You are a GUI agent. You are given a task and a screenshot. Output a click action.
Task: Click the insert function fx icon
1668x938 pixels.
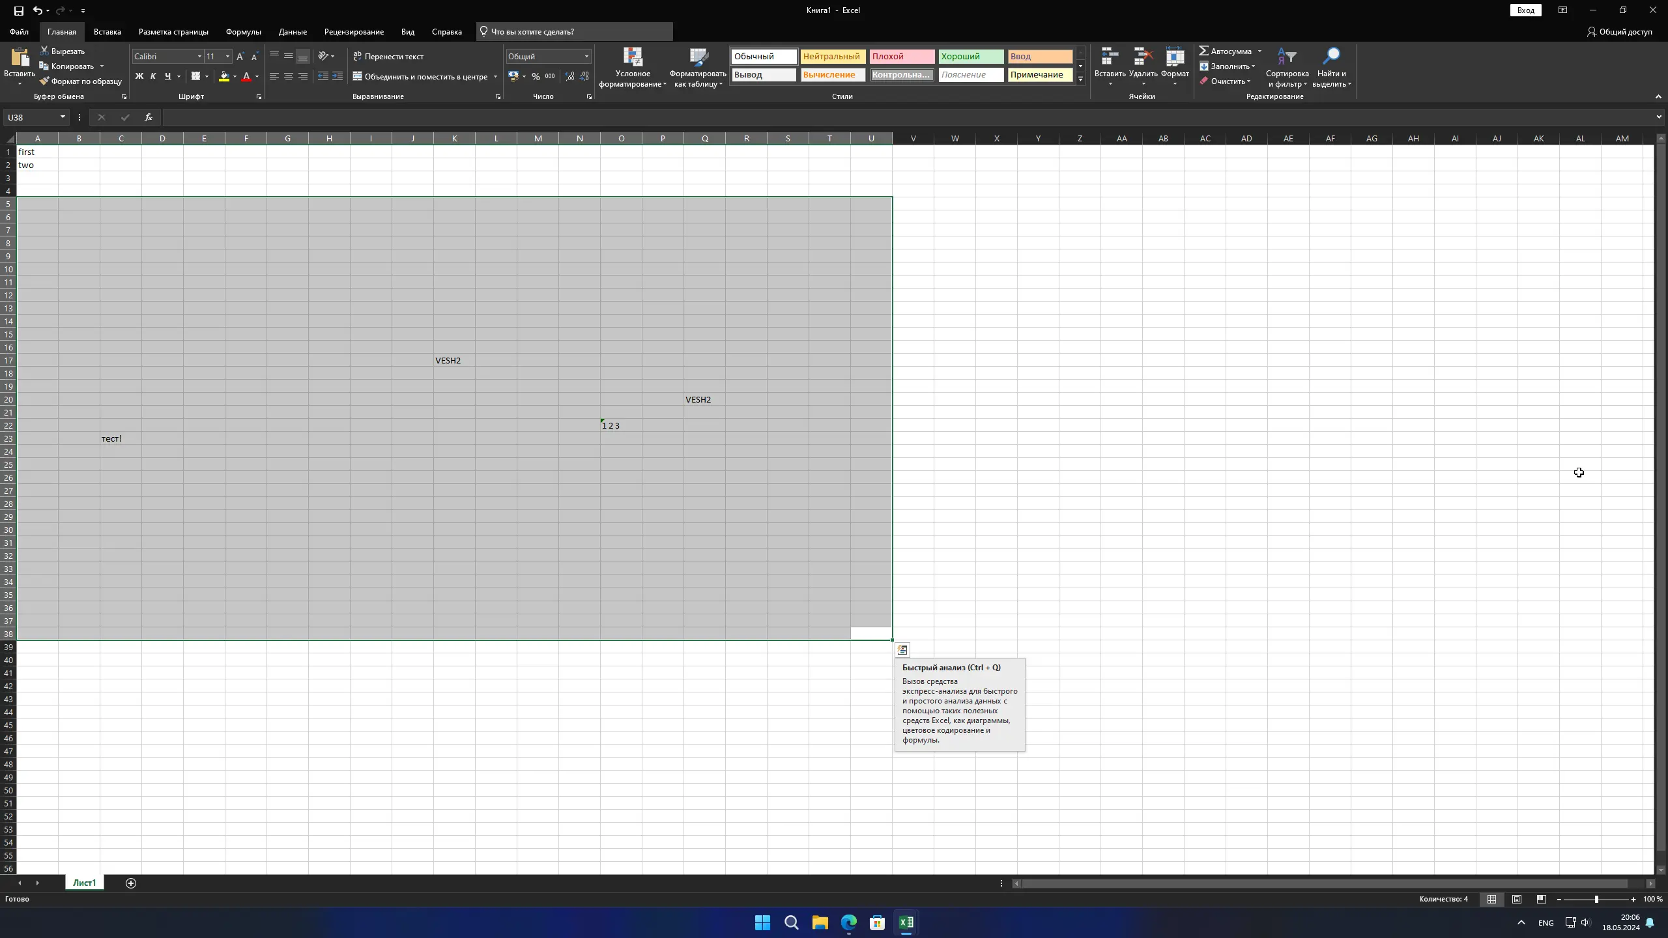tap(149, 117)
